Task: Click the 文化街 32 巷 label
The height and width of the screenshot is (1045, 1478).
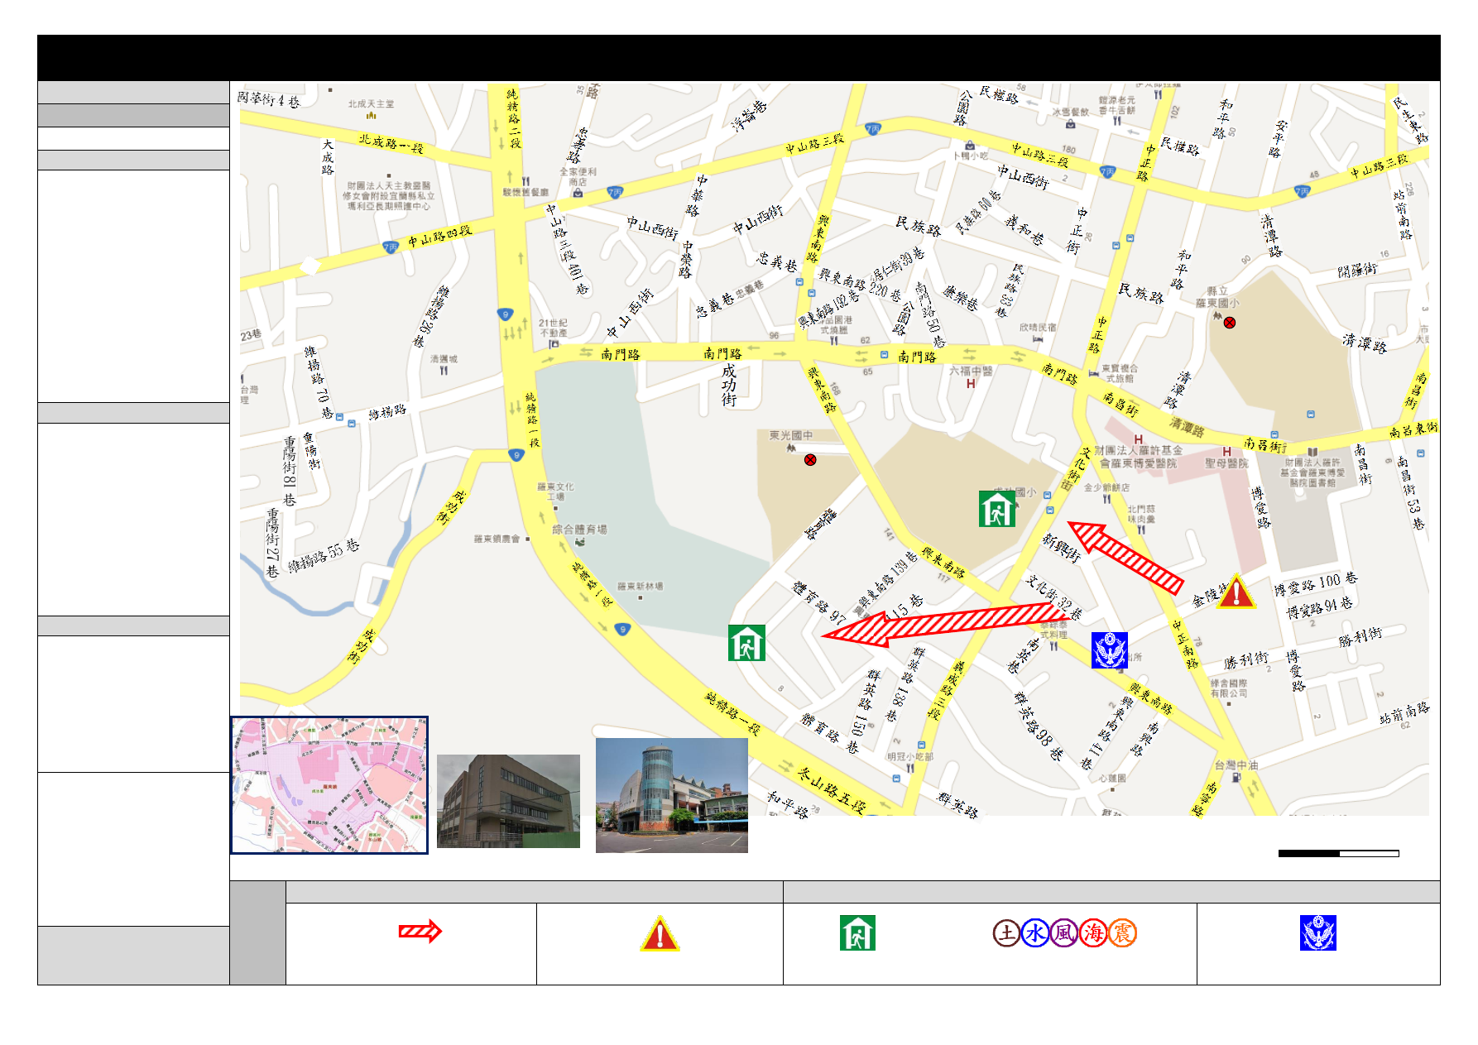Action: (1053, 597)
